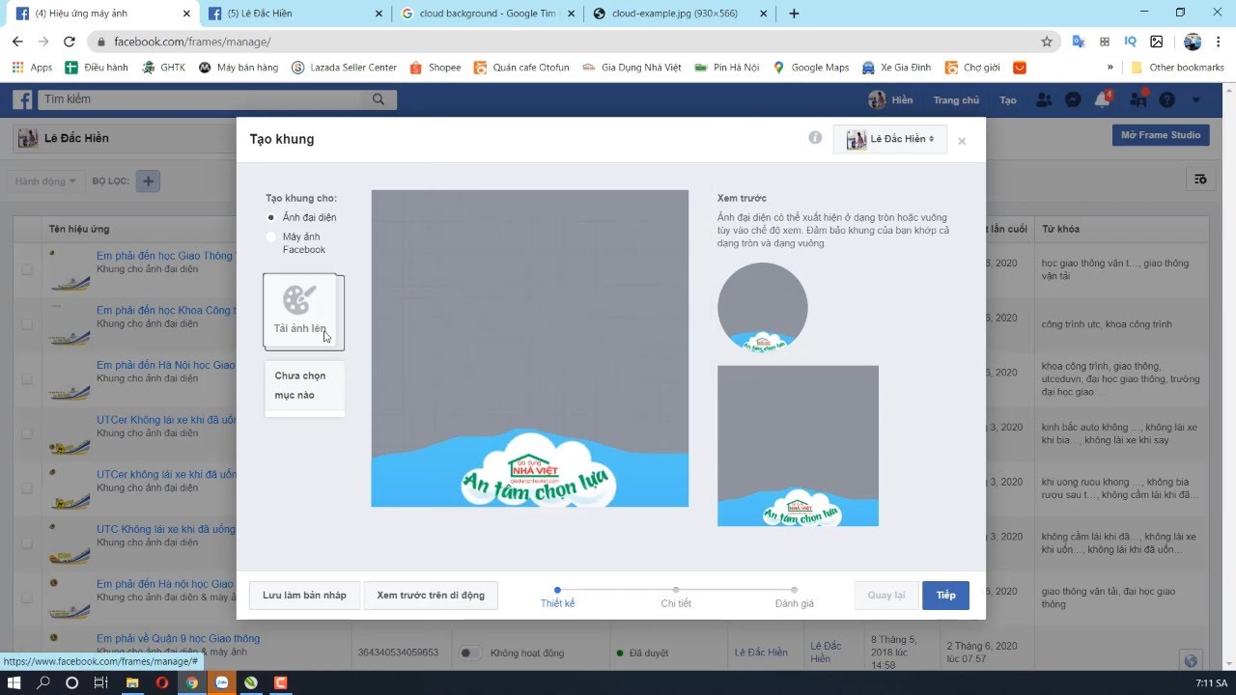Open Chrome profile avatar

point(1193,42)
